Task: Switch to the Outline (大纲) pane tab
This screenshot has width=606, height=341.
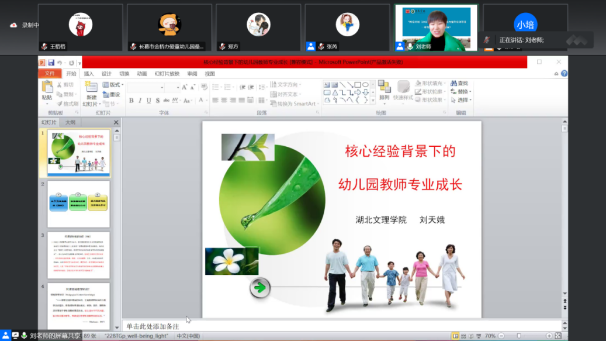Action: click(70, 122)
